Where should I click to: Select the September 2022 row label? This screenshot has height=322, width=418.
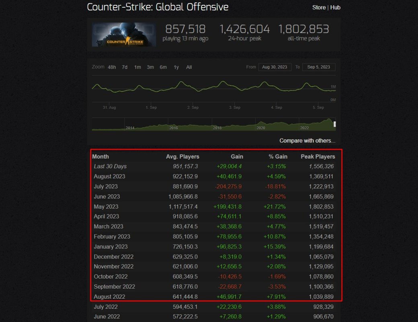pos(115,287)
